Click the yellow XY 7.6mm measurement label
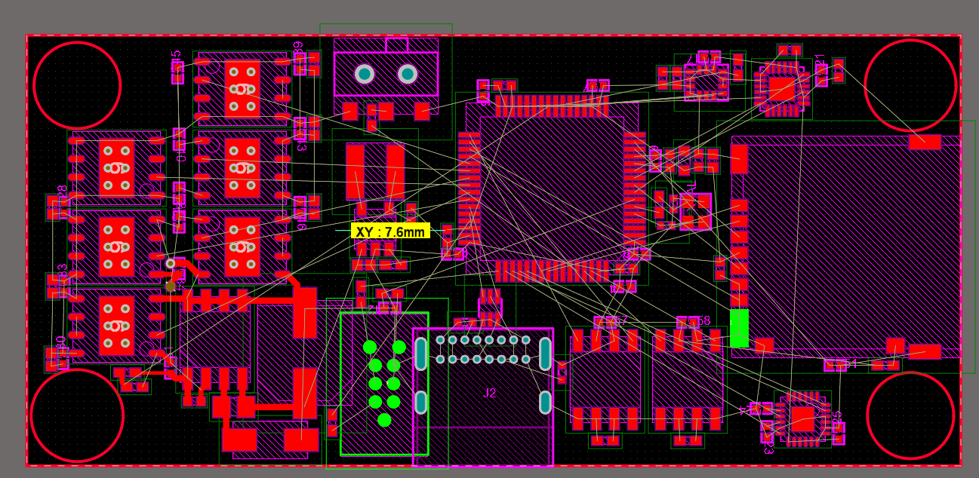Screen dimensions: 979x478 pos(390,231)
